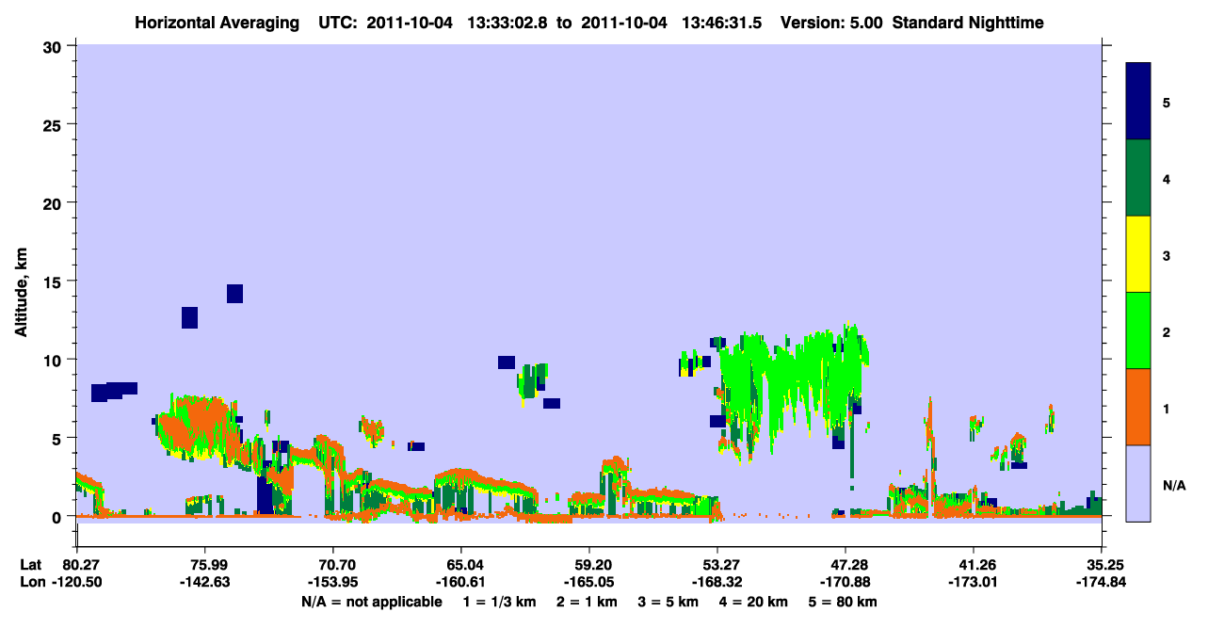Click the 'N/A = not applicable' legend text
The height and width of the screenshot is (628, 1224).
(371, 603)
